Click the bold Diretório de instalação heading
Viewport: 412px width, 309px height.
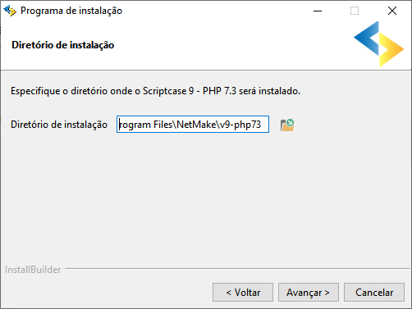(x=63, y=45)
